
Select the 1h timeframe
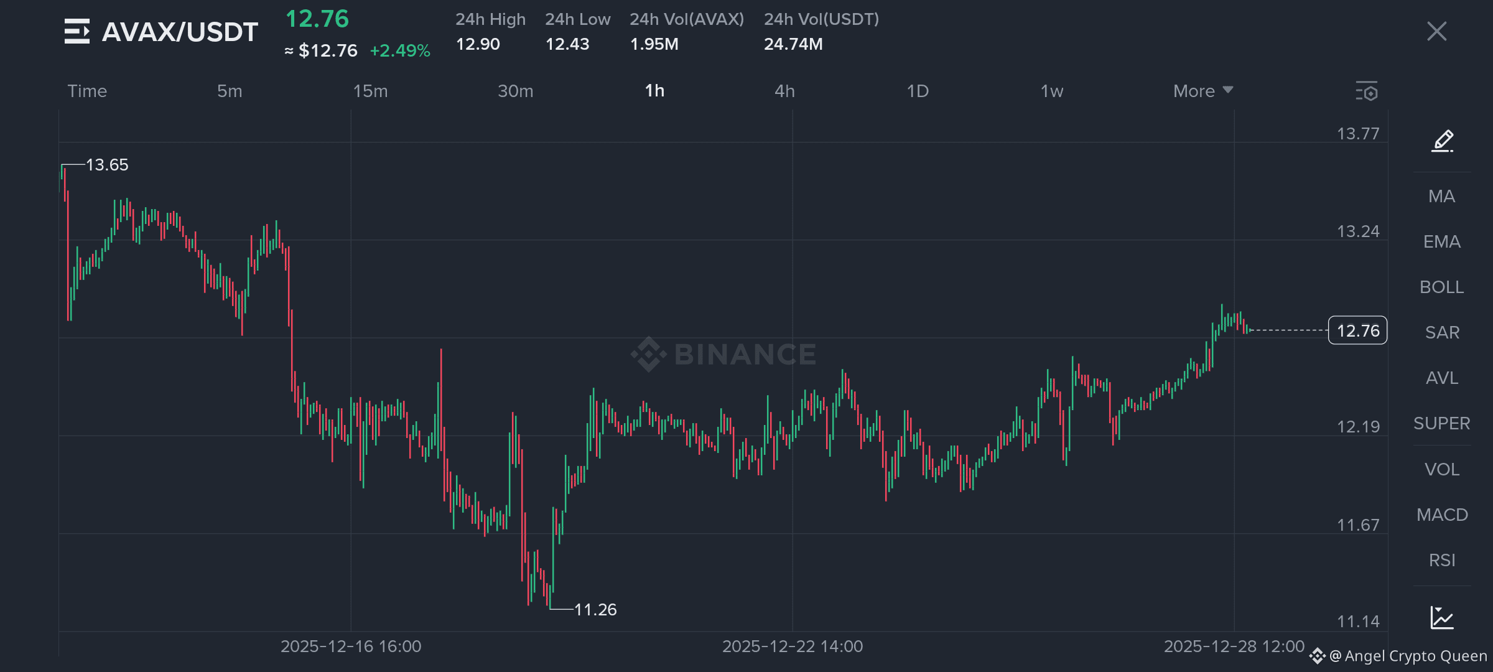[654, 91]
